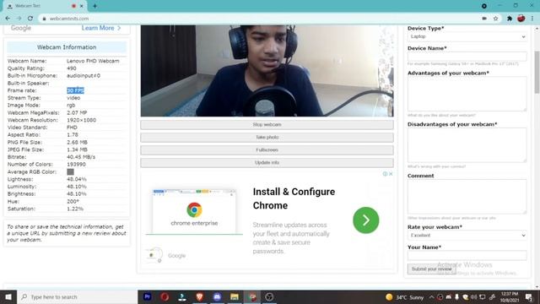Open the Chrome profile avatar
The height and width of the screenshot is (304, 540).
pos(521,19)
